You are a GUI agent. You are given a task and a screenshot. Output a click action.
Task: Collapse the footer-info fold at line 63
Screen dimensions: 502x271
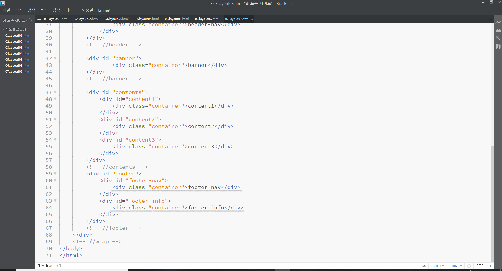pyautogui.click(x=55, y=201)
